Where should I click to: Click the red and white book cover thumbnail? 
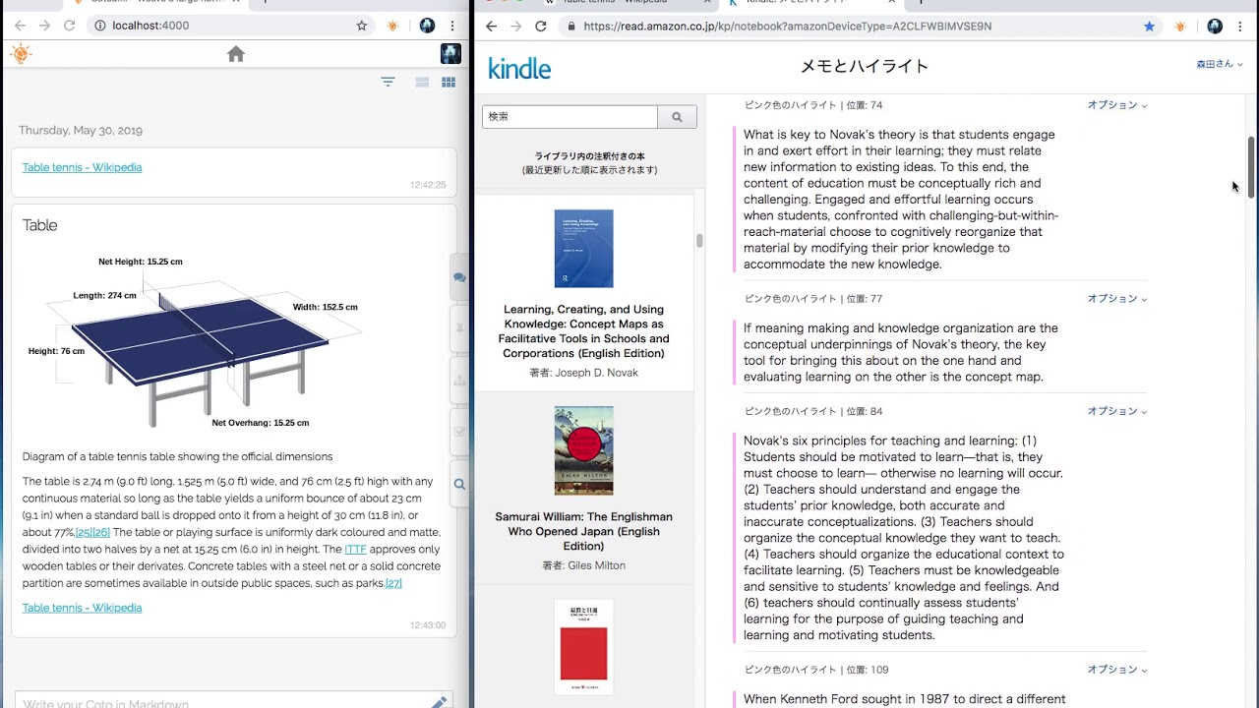point(583,647)
